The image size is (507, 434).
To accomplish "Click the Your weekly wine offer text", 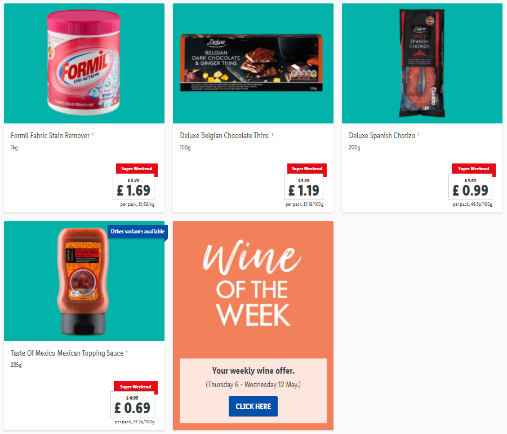I will tap(253, 371).
